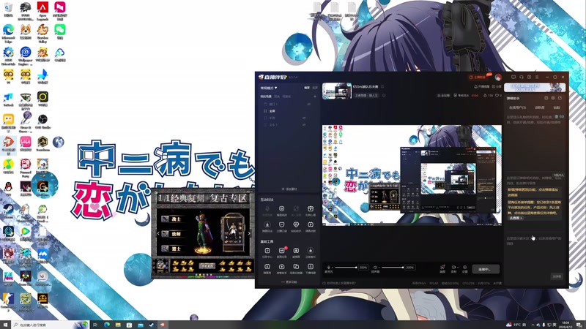Screen dimensions: 586x329
Task: Click the 主播数据 red link in title bar
Action: [x=478, y=77]
